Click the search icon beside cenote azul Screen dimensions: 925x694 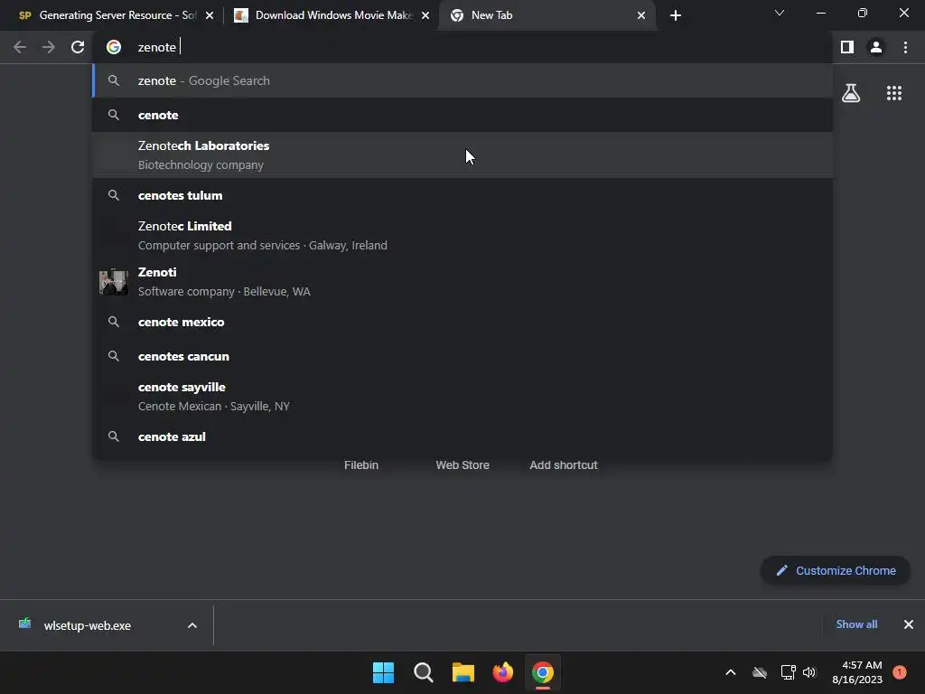(114, 436)
